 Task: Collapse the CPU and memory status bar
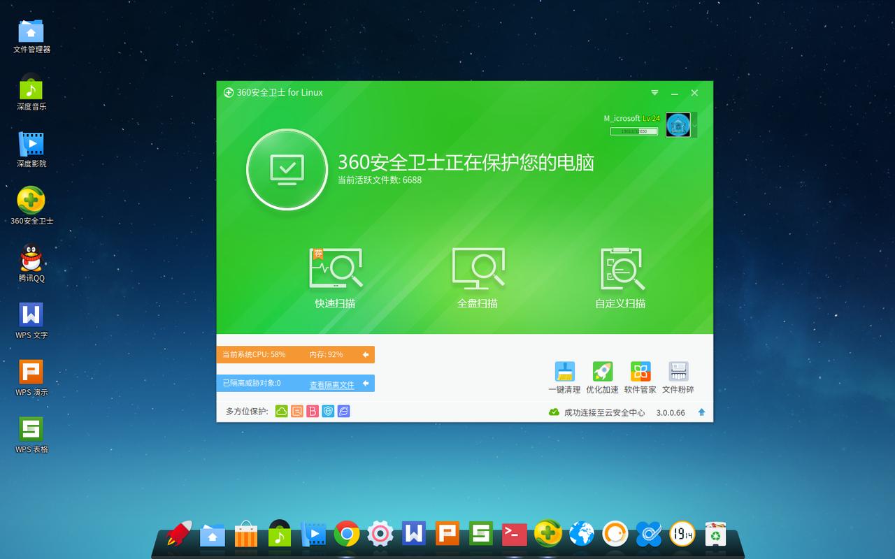tap(366, 354)
